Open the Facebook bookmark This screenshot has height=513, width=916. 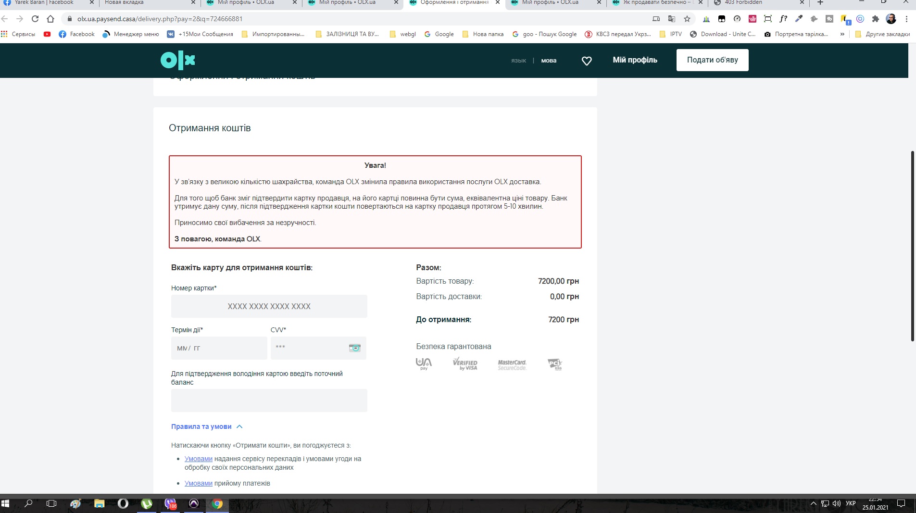[76, 34]
